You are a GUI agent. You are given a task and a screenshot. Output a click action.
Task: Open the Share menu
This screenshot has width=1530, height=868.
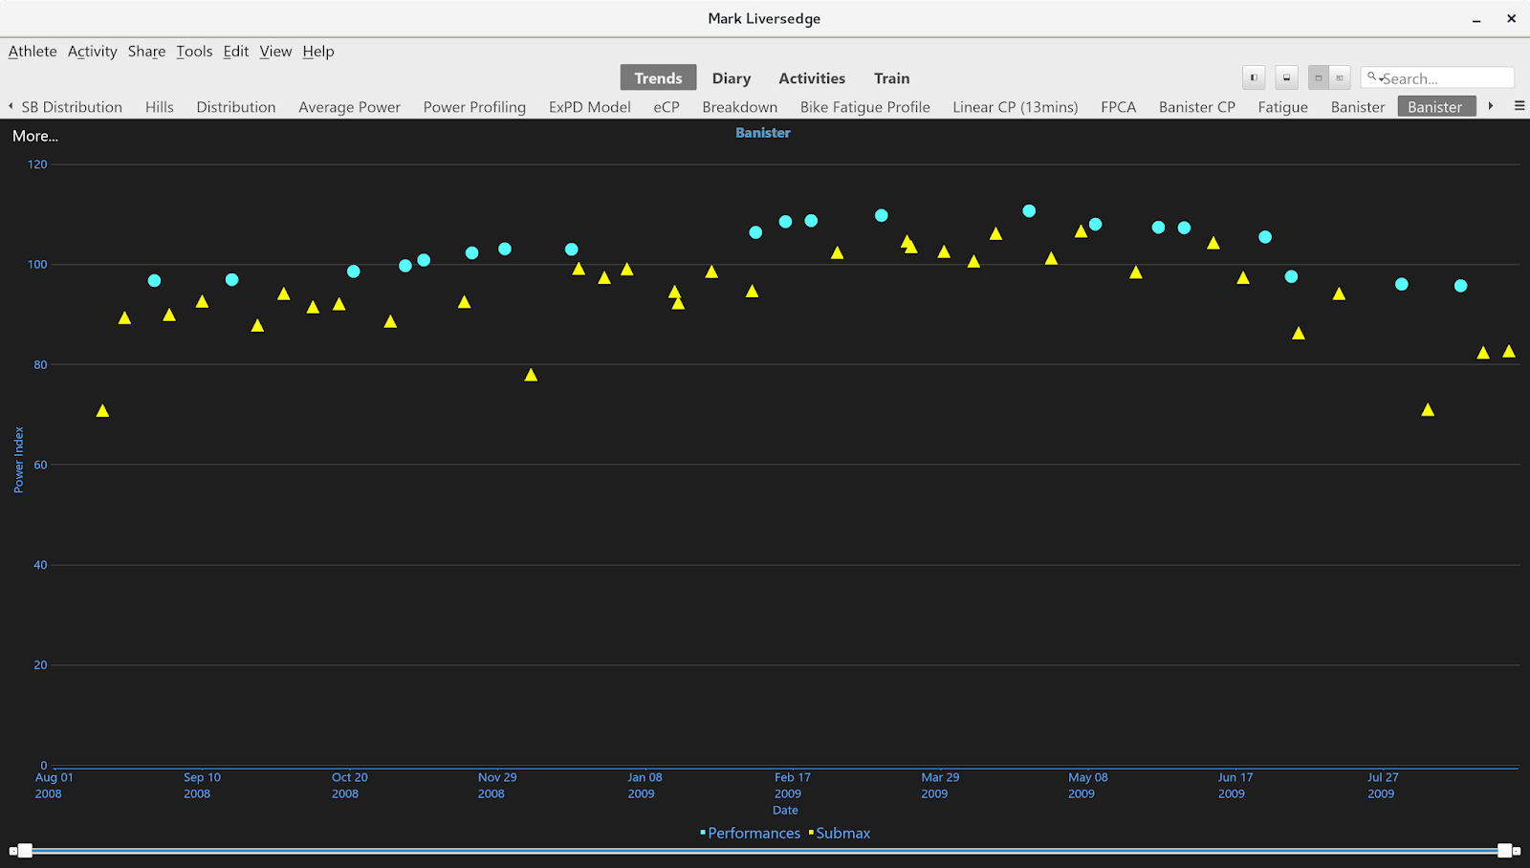coord(147,52)
